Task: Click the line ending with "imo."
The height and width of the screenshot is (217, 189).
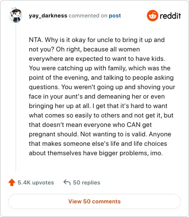Action: [x=96, y=153]
